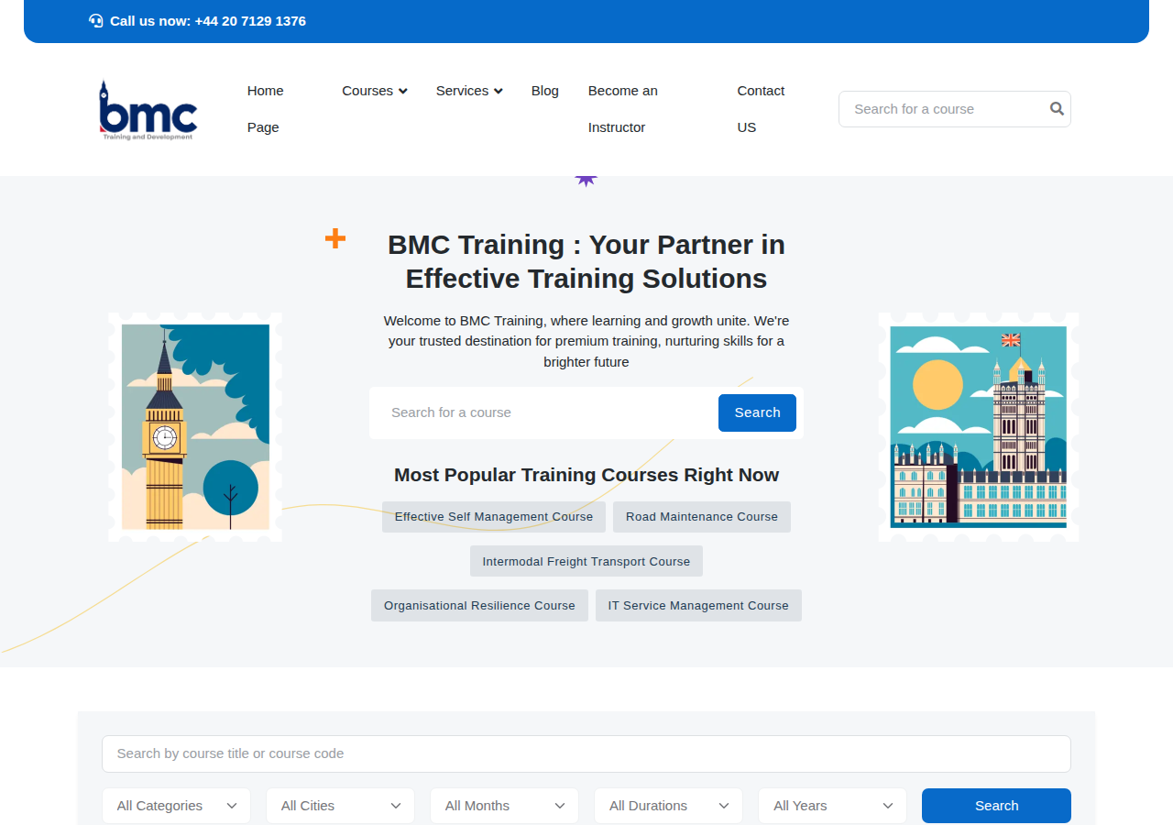Click the filter bar Search button

[x=996, y=806]
